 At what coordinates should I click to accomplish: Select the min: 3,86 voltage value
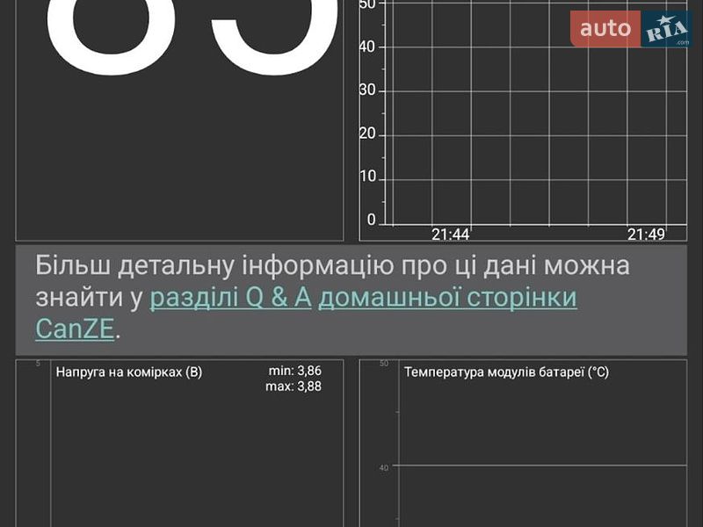(295, 371)
